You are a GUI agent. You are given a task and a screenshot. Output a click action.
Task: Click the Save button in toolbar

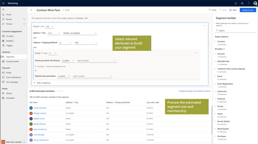click(x=233, y=10)
